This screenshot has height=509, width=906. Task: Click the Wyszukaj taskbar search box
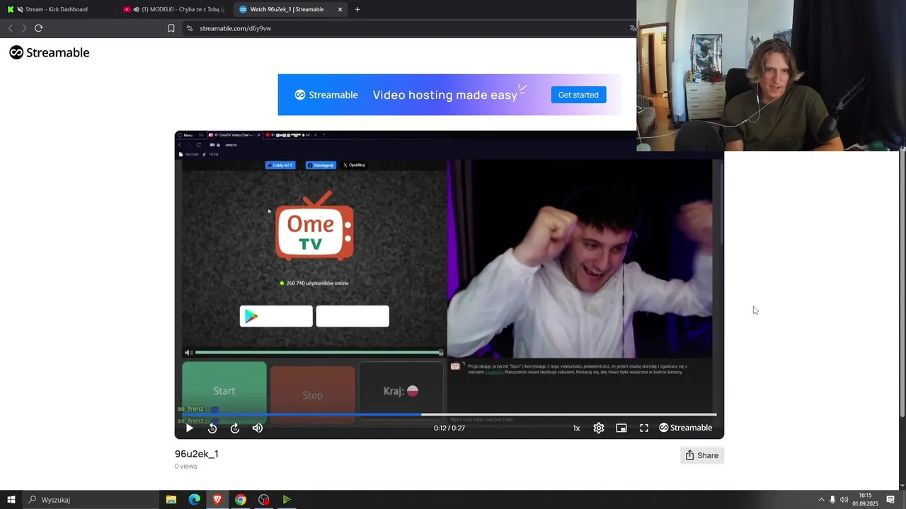coord(91,500)
